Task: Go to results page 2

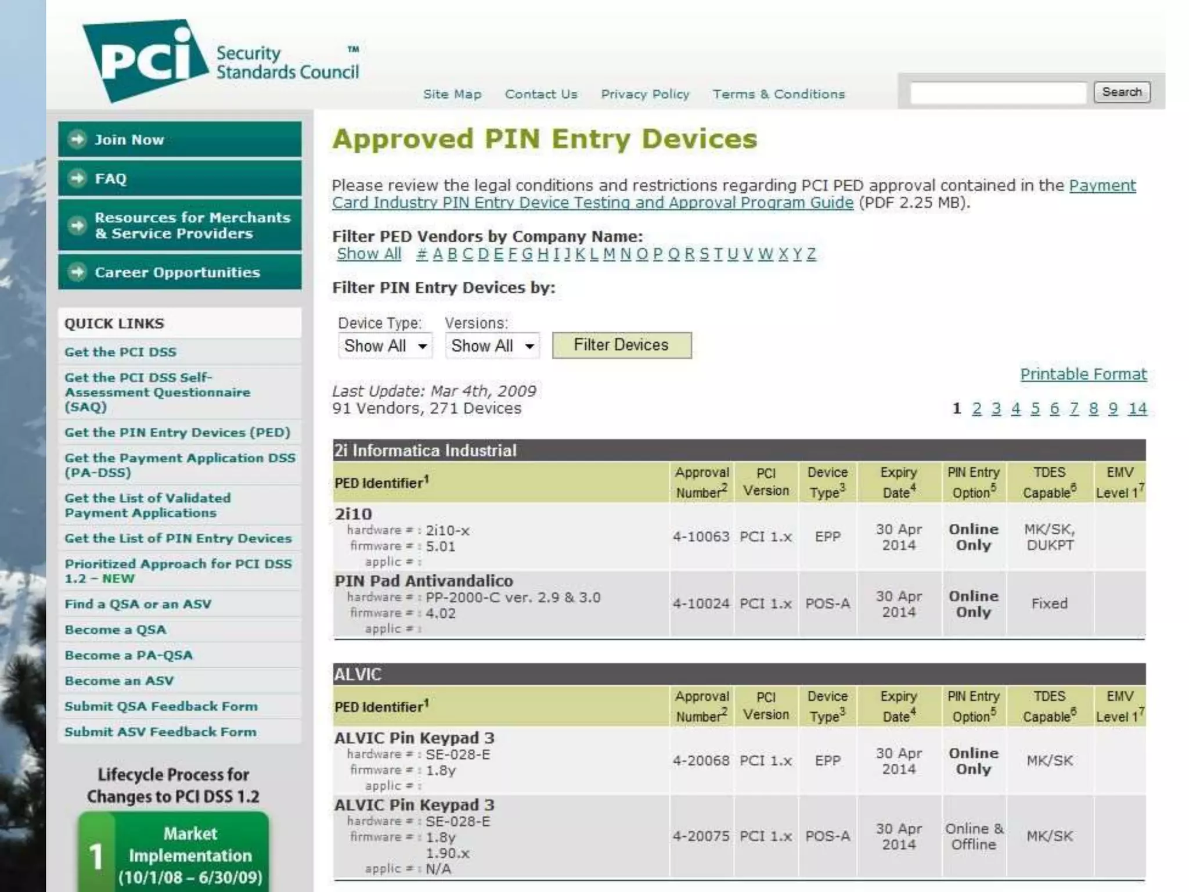Action: point(977,409)
